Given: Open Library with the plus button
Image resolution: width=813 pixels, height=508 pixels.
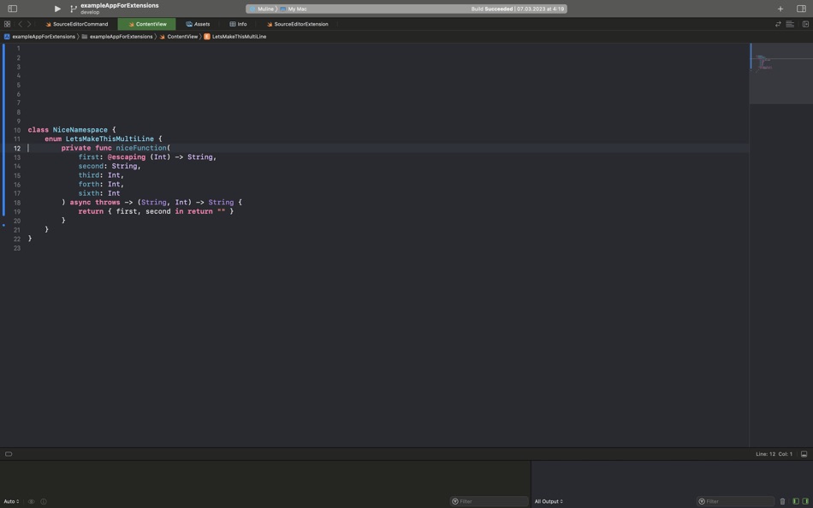Looking at the screenshot, I should [780, 9].
